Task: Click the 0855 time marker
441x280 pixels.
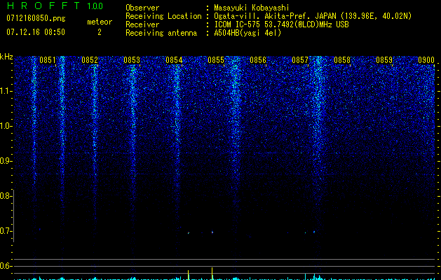Action: (216, 60)
